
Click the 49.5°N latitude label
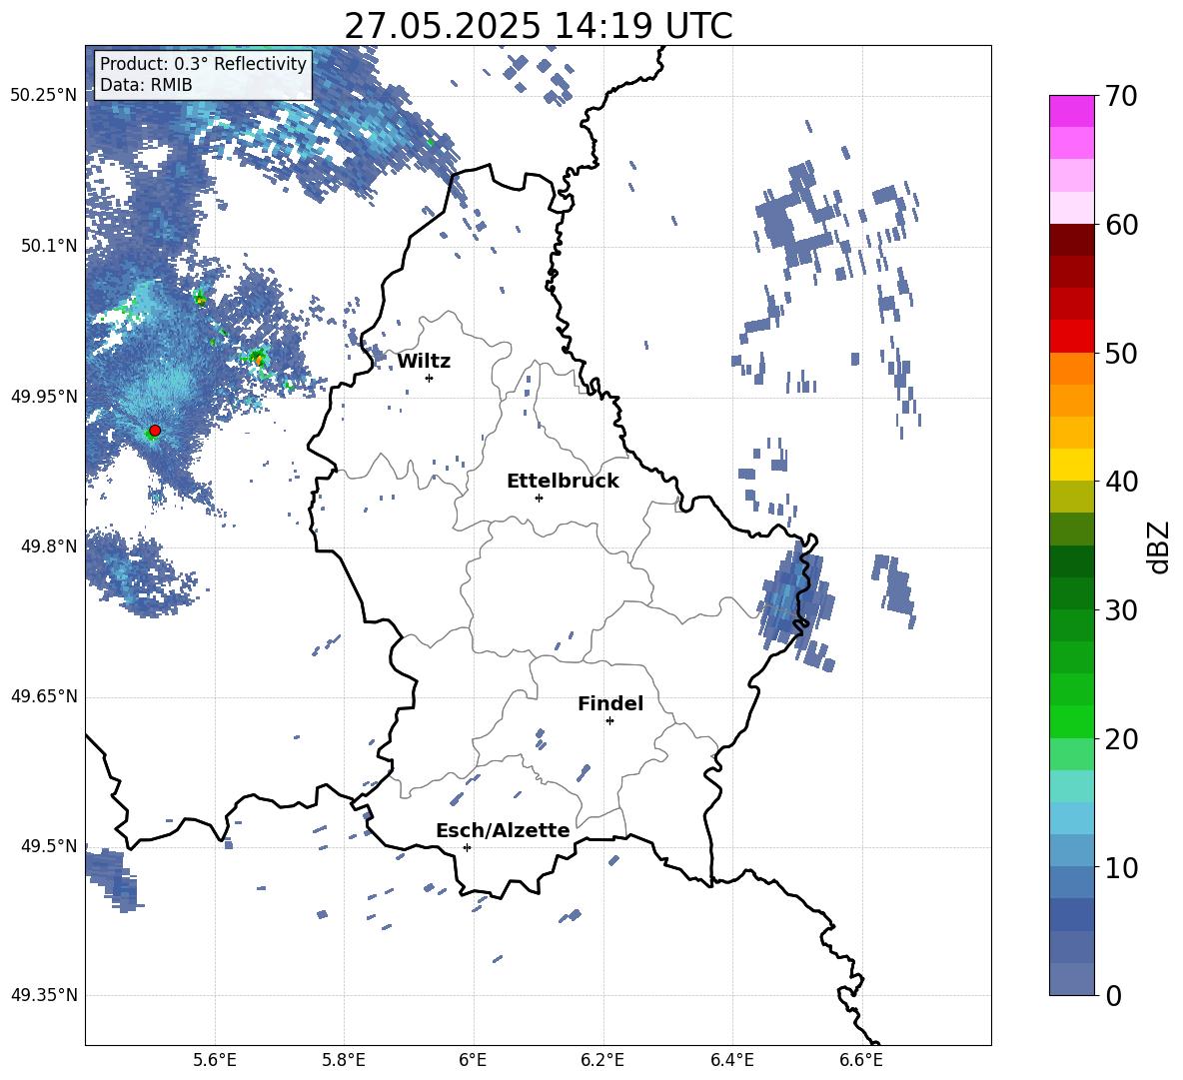(48, 846)
